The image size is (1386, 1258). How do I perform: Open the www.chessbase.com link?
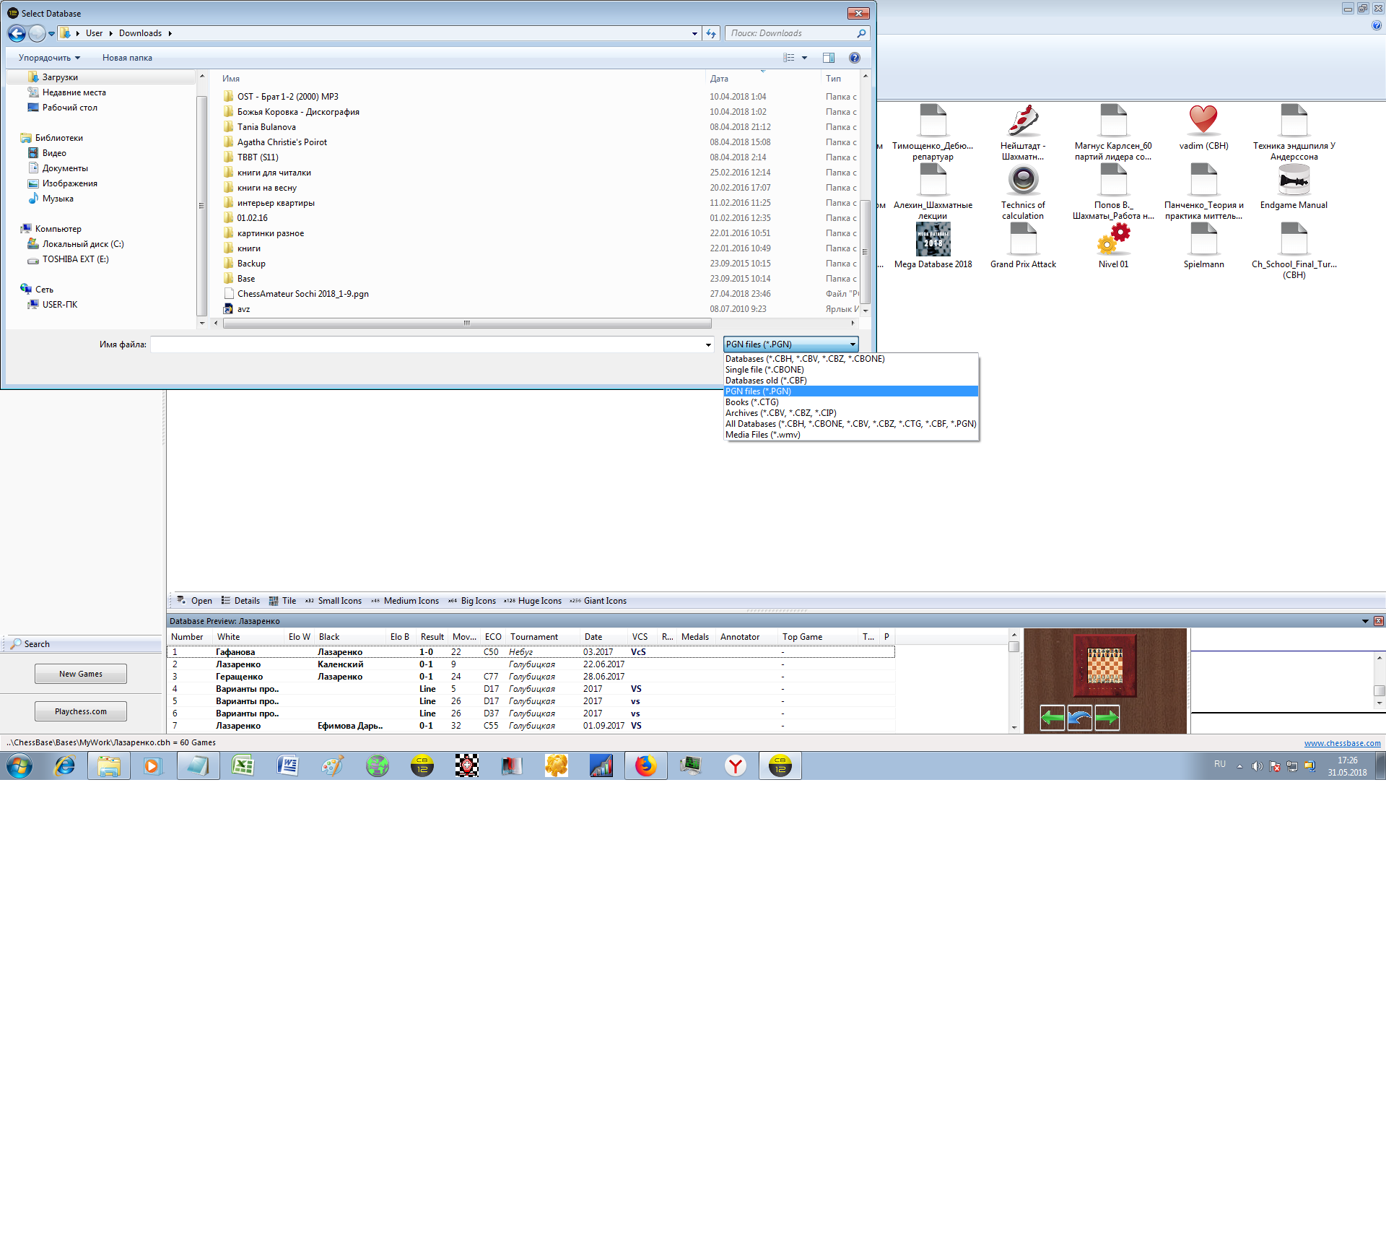tap(1342, 743)
